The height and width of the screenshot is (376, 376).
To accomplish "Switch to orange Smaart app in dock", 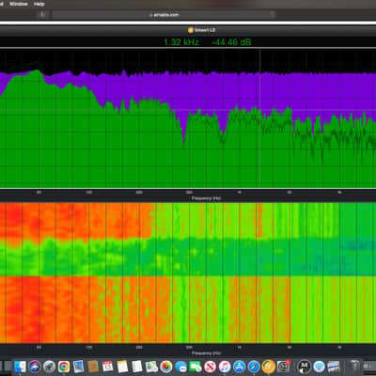I will point(269,367).
